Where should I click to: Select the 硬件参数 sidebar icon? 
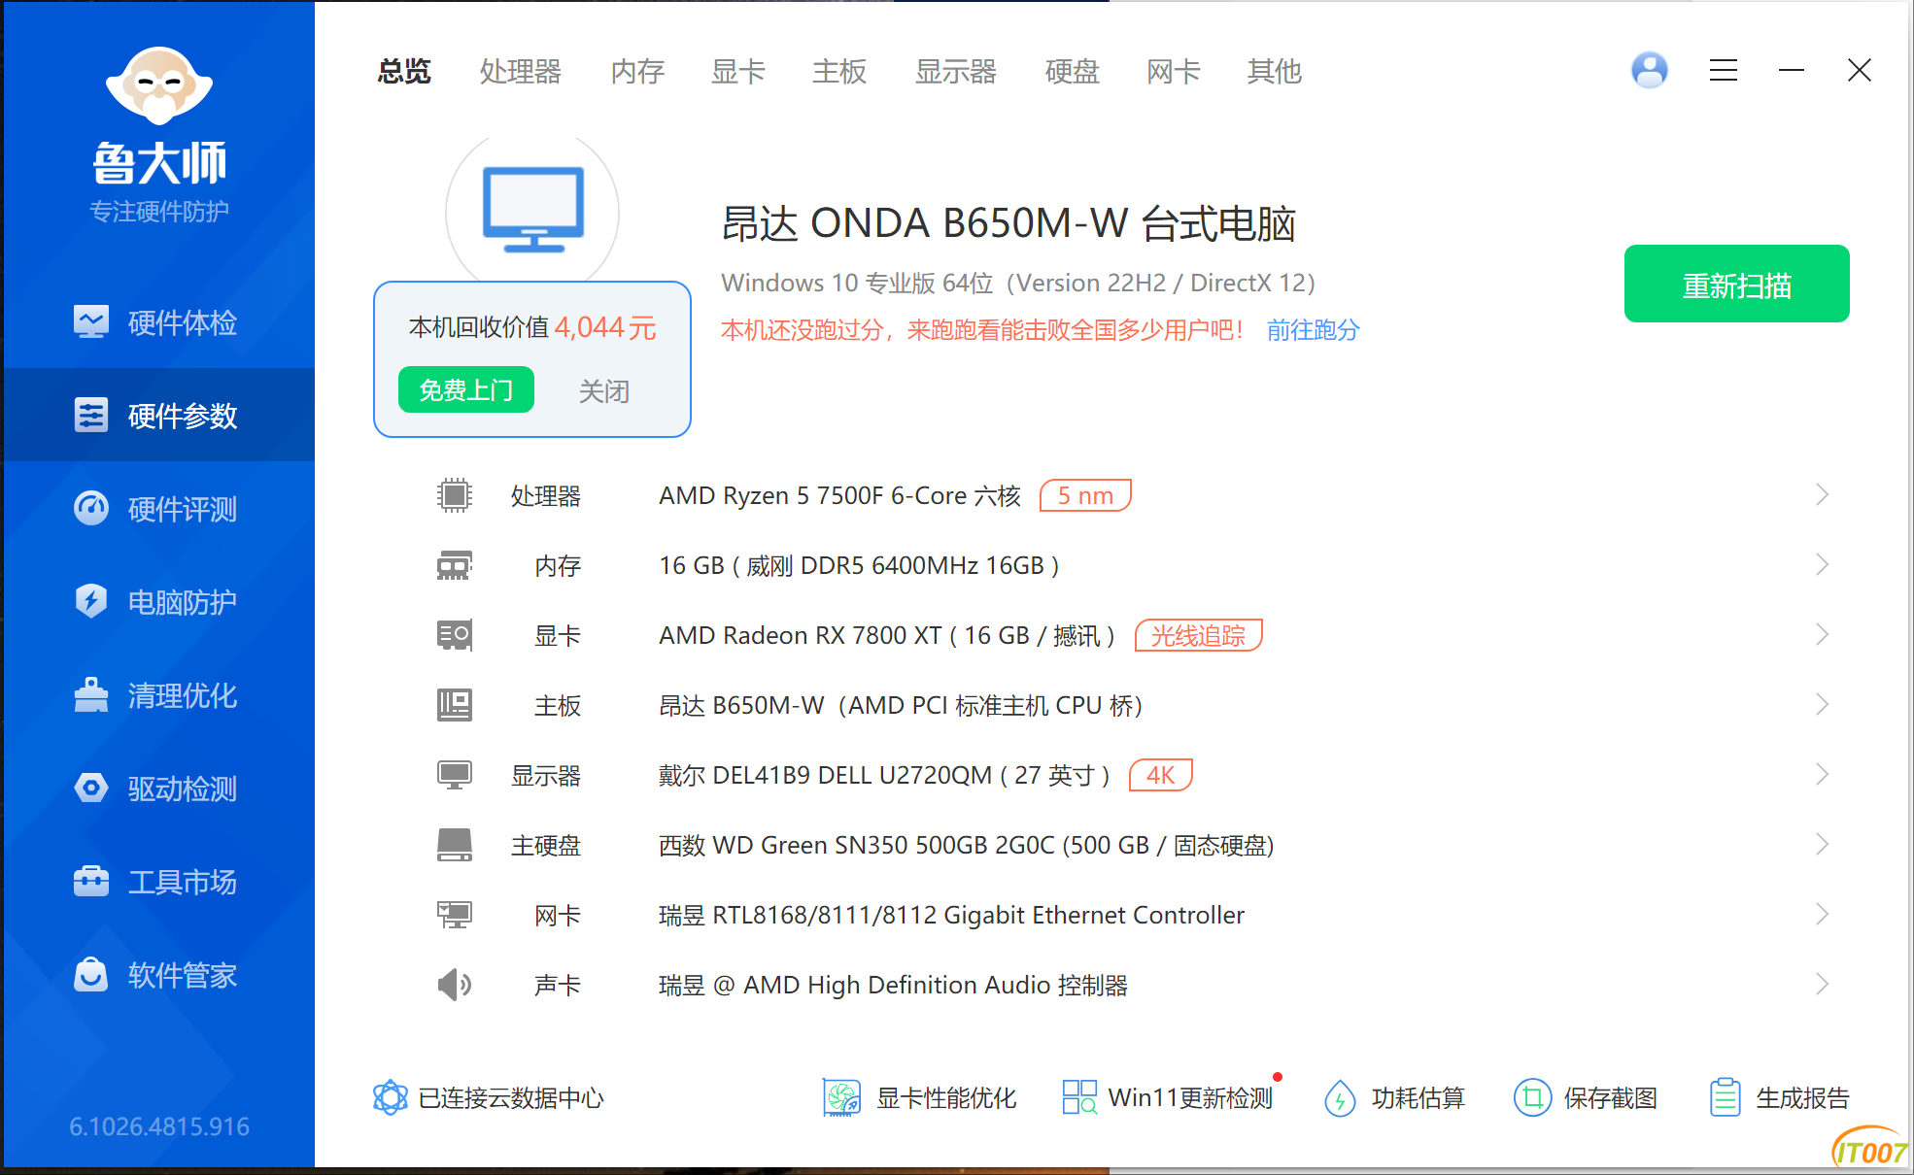[x=91, y=416]
